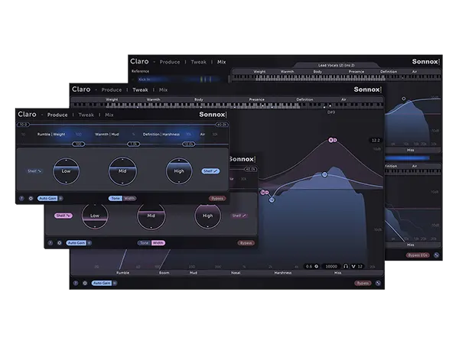Select Produce tab in the rear window
Viewport: 459px width, 344px height.
point(170,62)
